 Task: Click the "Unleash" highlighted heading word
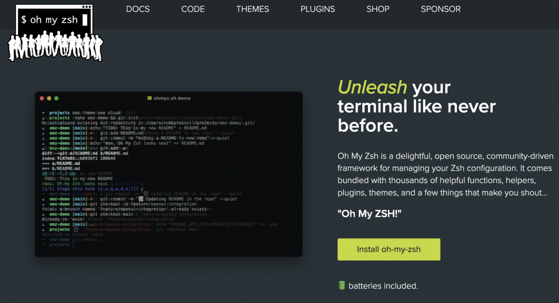coord(372,87)
